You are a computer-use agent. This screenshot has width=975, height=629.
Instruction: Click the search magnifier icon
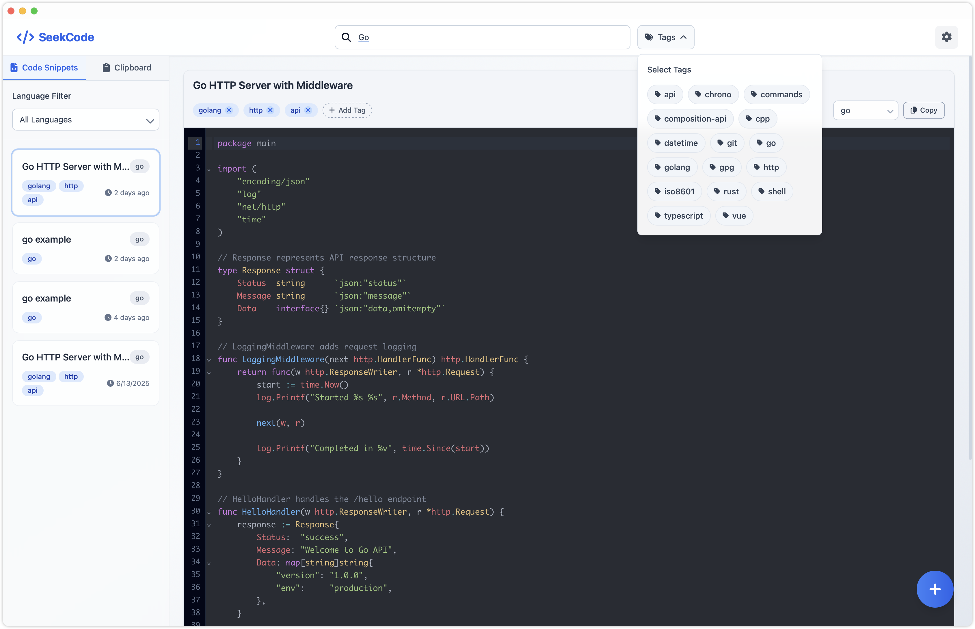pyautogui.click(x=346, y=37)
